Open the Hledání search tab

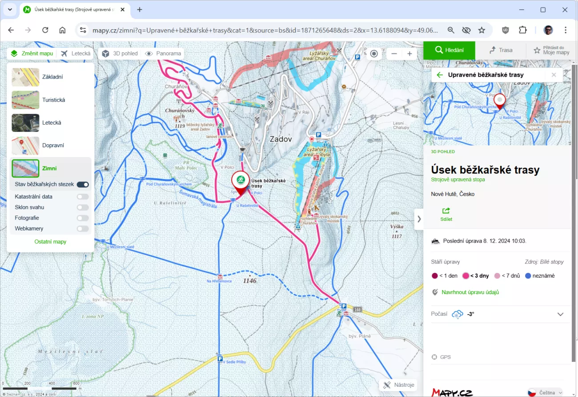pos(449,50)
